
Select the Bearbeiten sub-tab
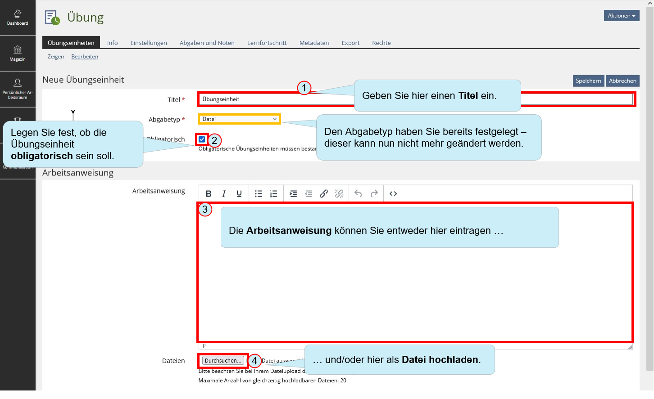[x=85, y=57]
